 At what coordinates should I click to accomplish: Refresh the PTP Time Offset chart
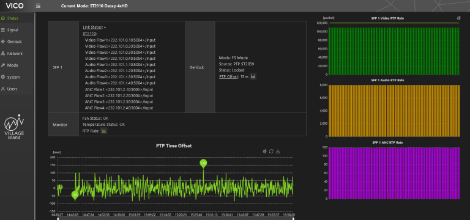point(271,152)
